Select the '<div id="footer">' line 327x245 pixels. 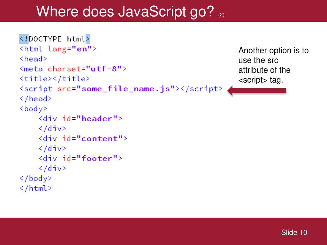coord(80,158)
